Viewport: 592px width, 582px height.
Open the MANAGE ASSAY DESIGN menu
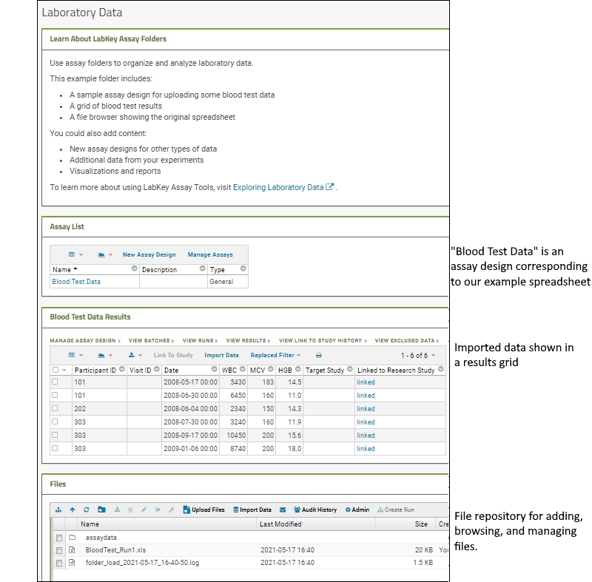pos(85,341)
